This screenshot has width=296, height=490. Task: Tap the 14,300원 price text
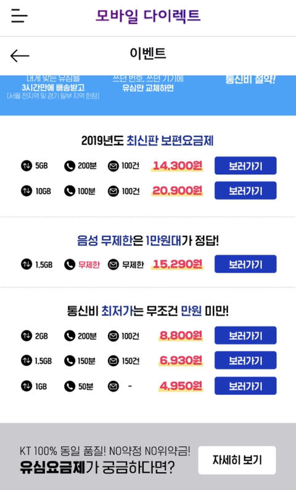pos(178,165)
